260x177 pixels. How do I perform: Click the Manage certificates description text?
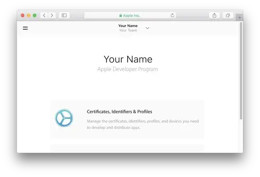(143, 124)
